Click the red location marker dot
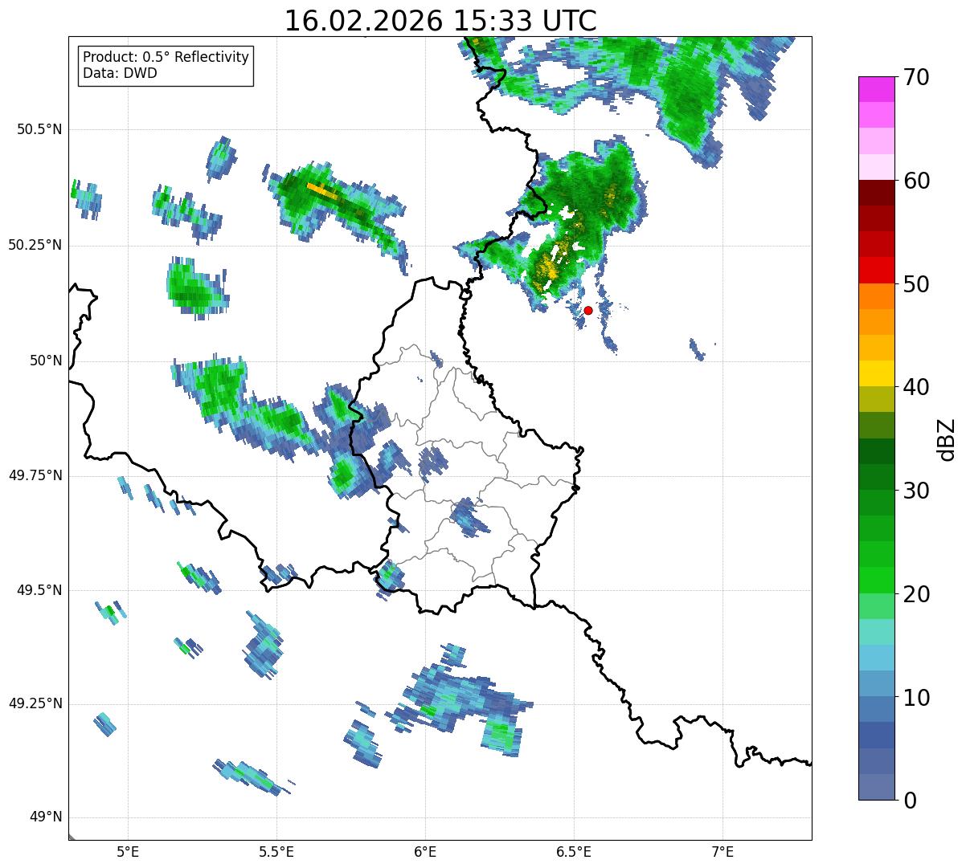Image resolution: width=966 pixels, height=868 pixels. tap(588, 310)
